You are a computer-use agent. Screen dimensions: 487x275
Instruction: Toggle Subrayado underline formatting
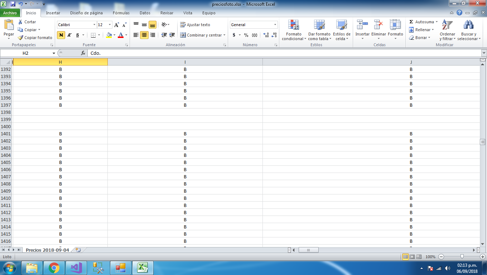pyautogui.click(x=77, y=35)
